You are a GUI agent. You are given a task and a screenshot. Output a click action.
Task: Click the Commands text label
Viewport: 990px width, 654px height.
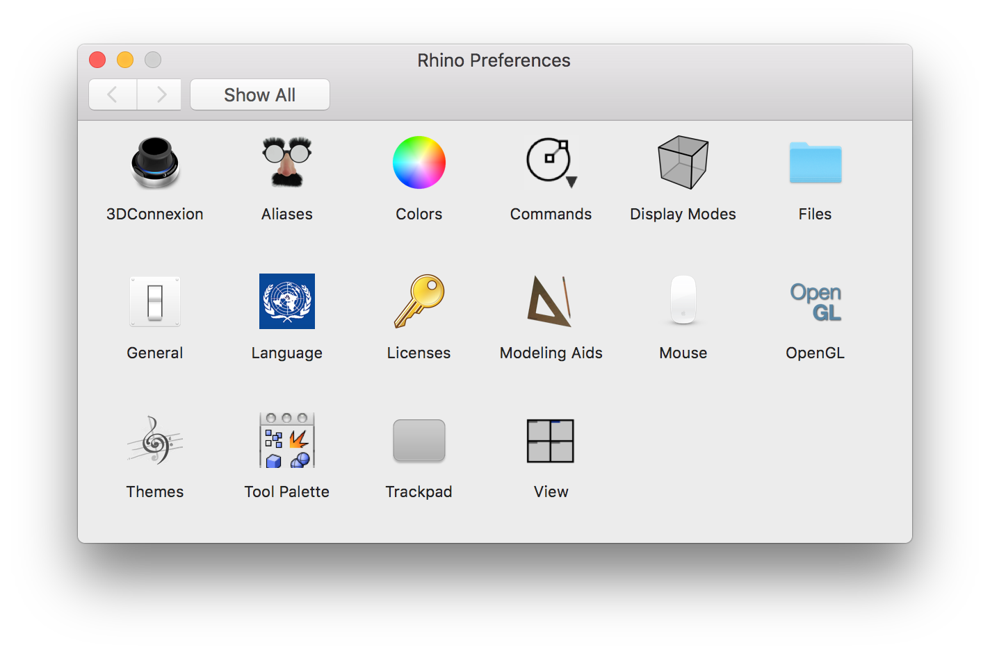(x=551, y=214)
